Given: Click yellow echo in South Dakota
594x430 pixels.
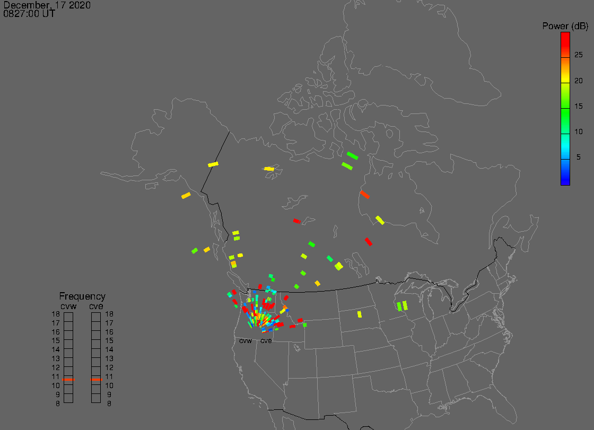Looking at the screenshot, I should coord(360,314).
